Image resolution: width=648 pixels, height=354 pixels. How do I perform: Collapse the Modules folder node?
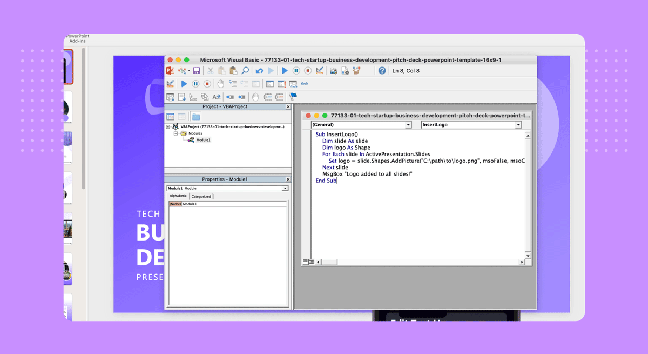175,133
